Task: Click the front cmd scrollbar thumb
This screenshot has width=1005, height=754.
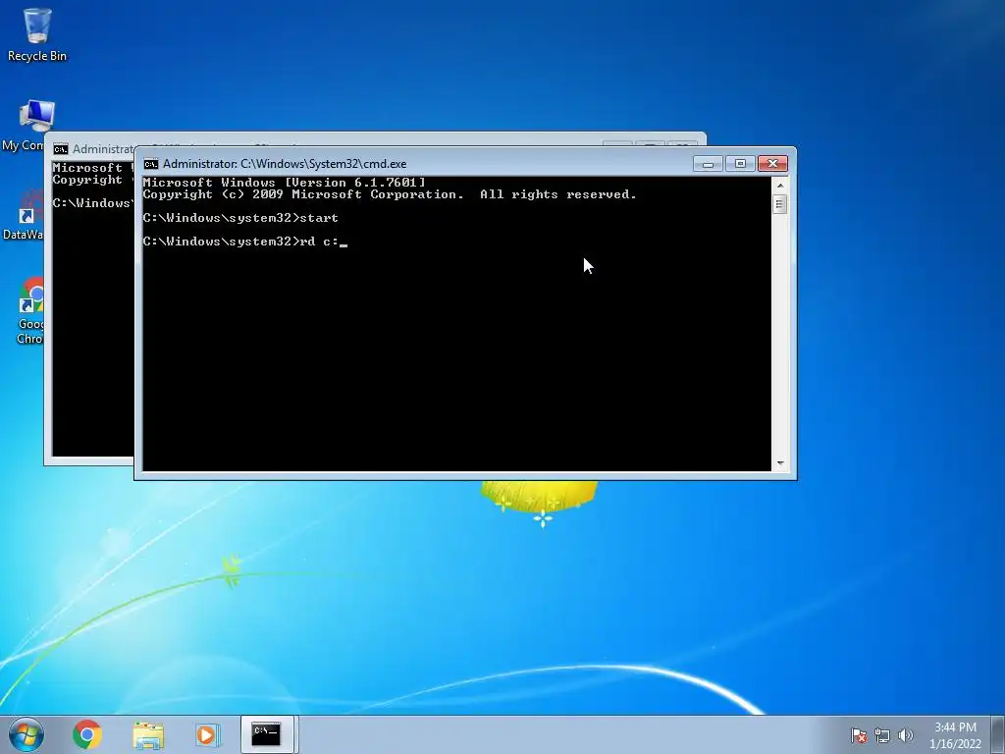Action: coord(780,204)
